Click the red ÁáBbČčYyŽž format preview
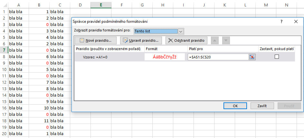304x138 pixels. tap(165, 57)
